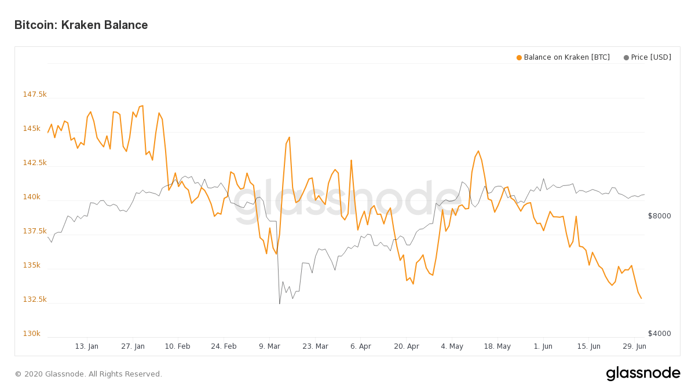Click the glassnode watermark in chart center

tap(348, 202)
